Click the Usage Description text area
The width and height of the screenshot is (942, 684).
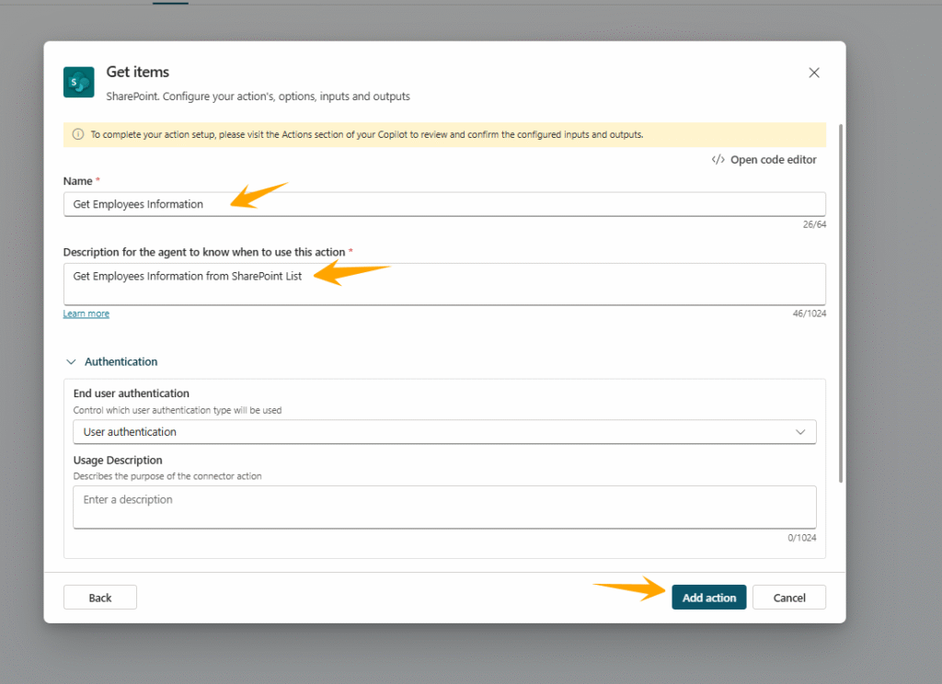[443, 507]
